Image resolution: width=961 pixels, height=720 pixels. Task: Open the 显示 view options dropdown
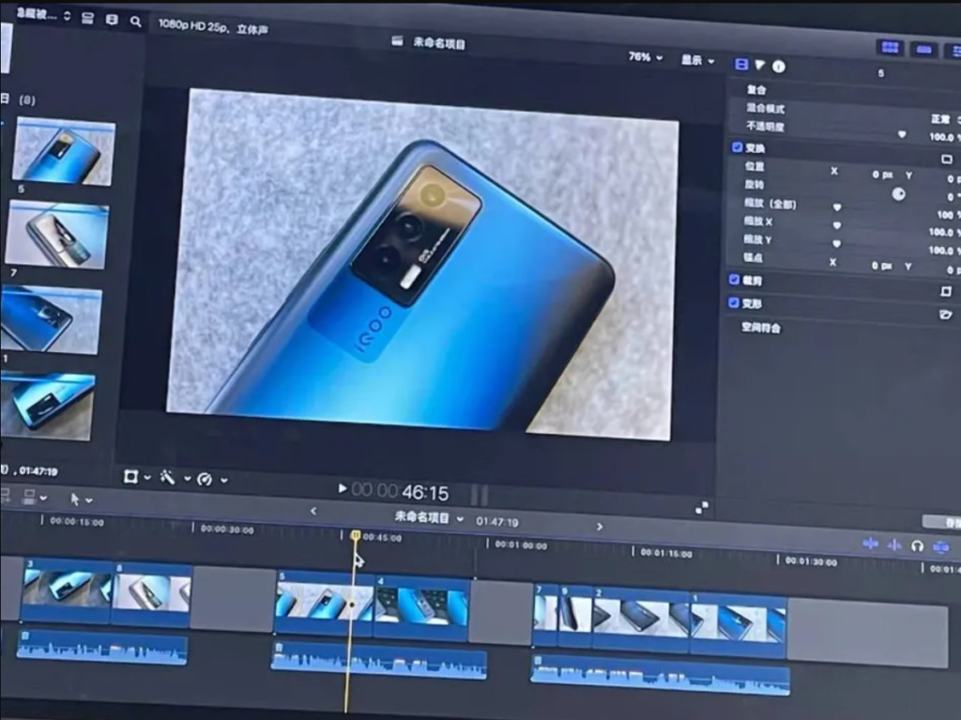698,60
